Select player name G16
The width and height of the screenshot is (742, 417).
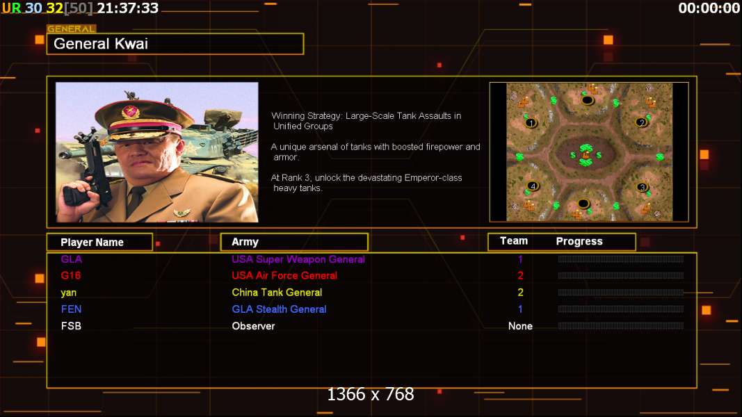point(71,276)
